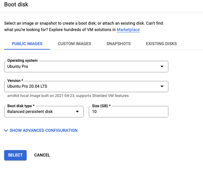Go to the Existing Disks tab
The height and width of the screenshot is (169, 203).
pyautogui.click(x=161, y=44)
